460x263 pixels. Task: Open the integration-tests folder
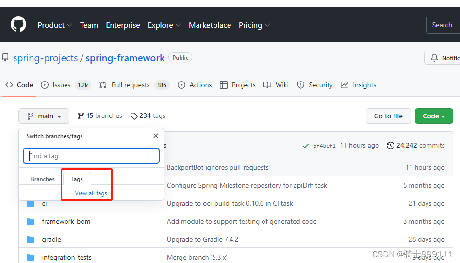coord(66,258)
